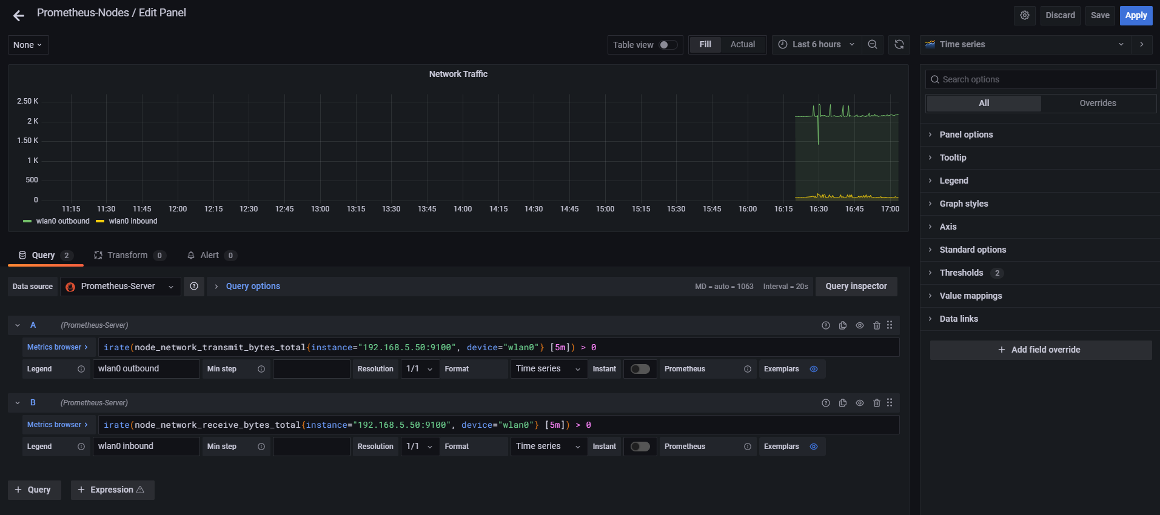
Task: Click Add field override
Action: pyautogui.click(x=1041, y=350)
